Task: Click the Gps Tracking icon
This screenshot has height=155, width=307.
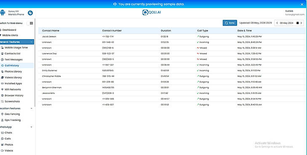Action: click(x=3, y=120)
